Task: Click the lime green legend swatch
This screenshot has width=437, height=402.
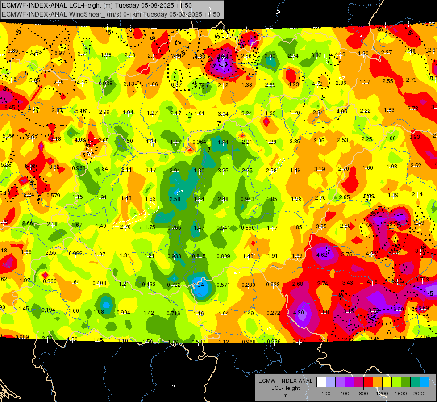Action: click(x=396, y=382)
